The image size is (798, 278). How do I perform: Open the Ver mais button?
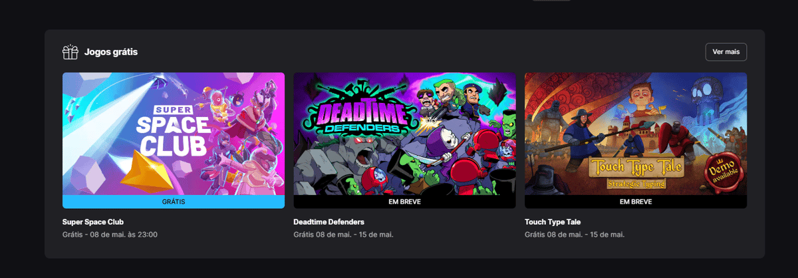[x=726, y=52]
